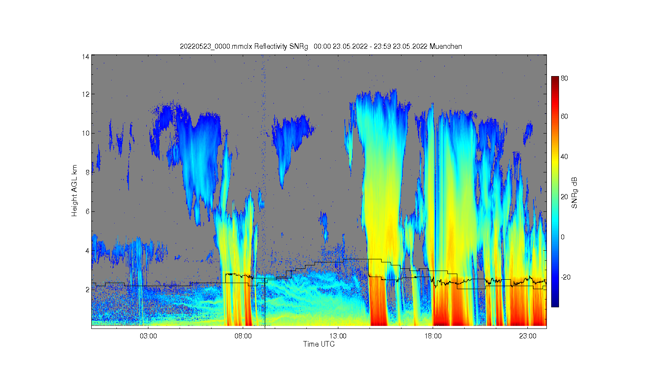
Task: Click the 'Time UTC' axis label
Action: point(319,344)
